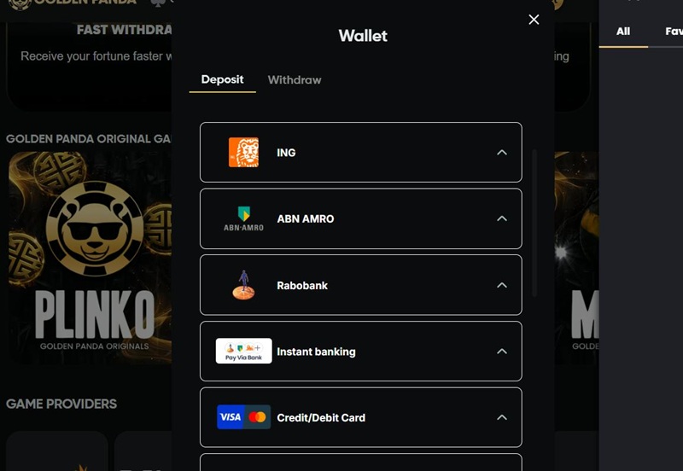
Task: Click the Visa Mastercard card logo
Action: click(x=243, y=417)
